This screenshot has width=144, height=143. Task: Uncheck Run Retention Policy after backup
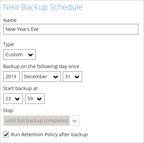click(x=6, y=135)
